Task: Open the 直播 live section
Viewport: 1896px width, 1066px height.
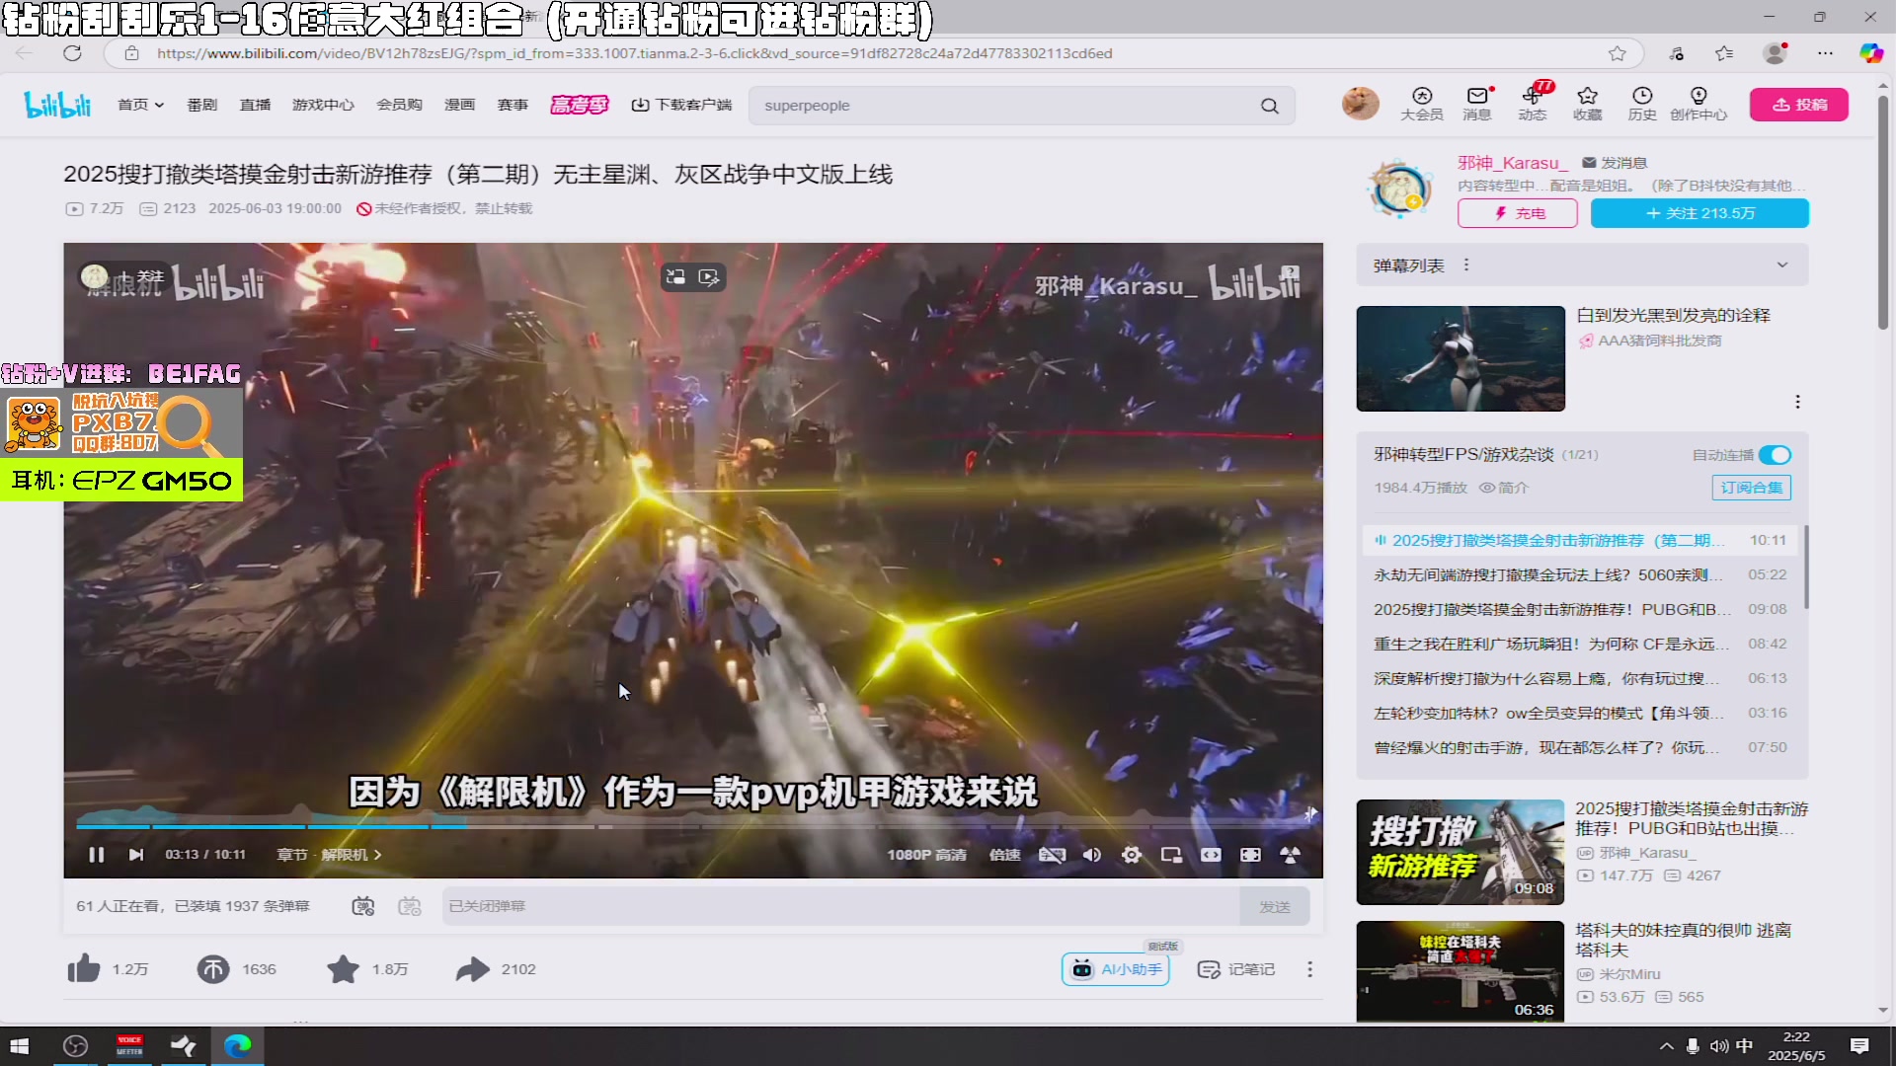Action: click(255, 105)
